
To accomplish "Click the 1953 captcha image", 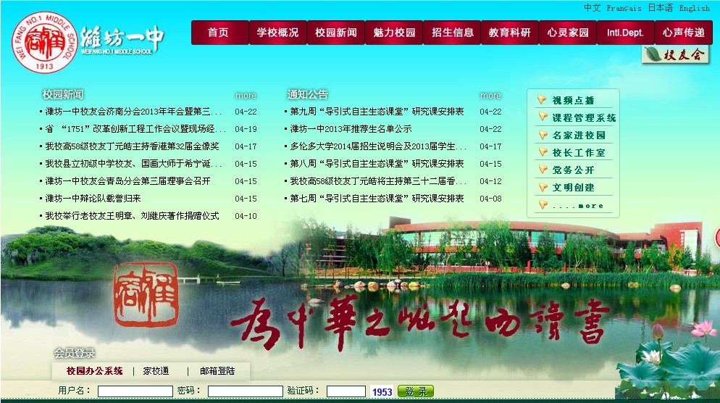I will (382, 392).
